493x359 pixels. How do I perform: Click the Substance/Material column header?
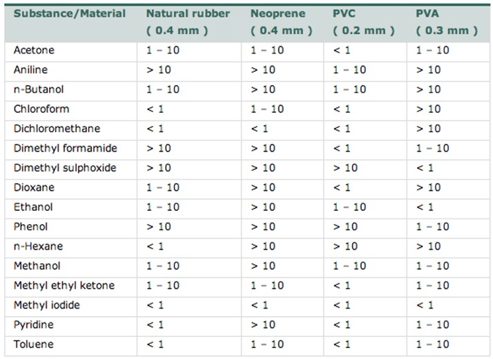pyautogui.click(x=70, y=14)
